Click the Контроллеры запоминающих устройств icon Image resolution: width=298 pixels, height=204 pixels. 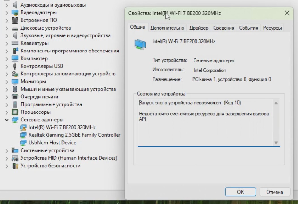pyautogui.click(x=15, y=74)
